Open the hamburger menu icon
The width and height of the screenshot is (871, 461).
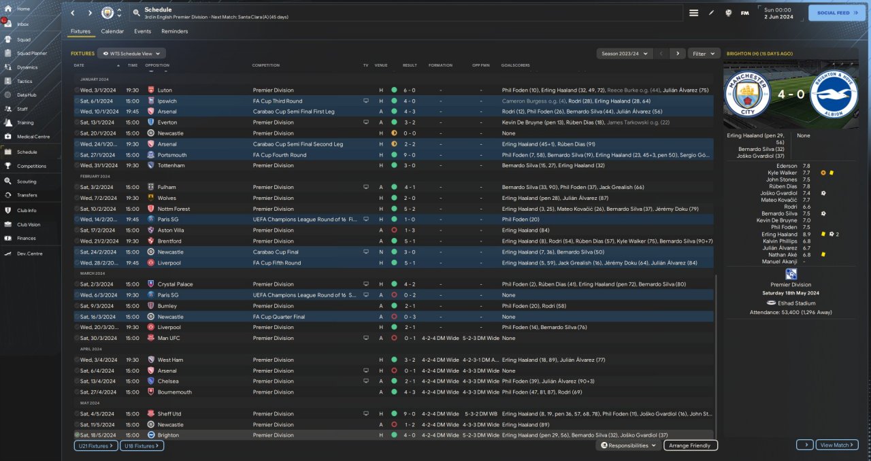point(693,13)
